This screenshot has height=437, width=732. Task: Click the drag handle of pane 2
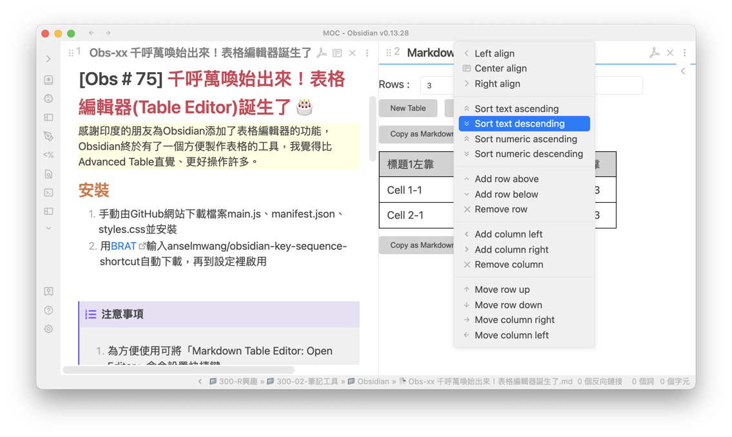[x=389, y=53]
